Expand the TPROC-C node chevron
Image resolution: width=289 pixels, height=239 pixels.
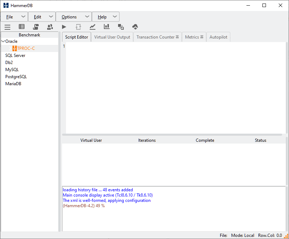tap(10, 48)
